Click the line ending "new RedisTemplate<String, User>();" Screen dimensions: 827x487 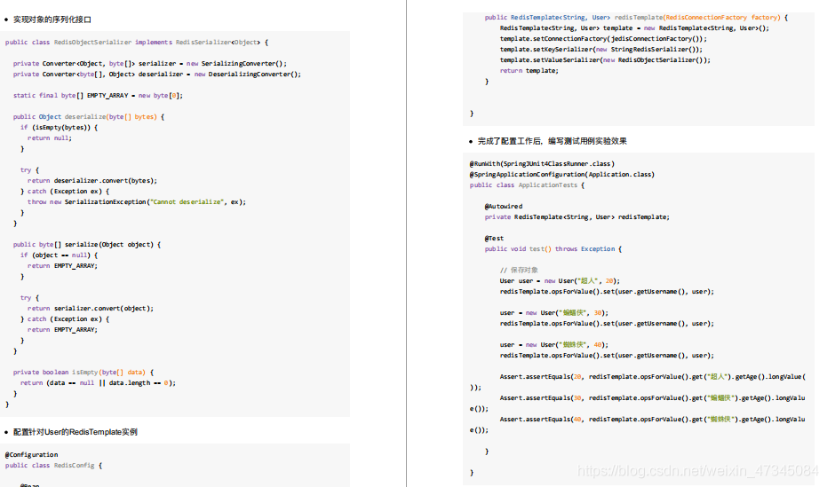tap(634, 27)
